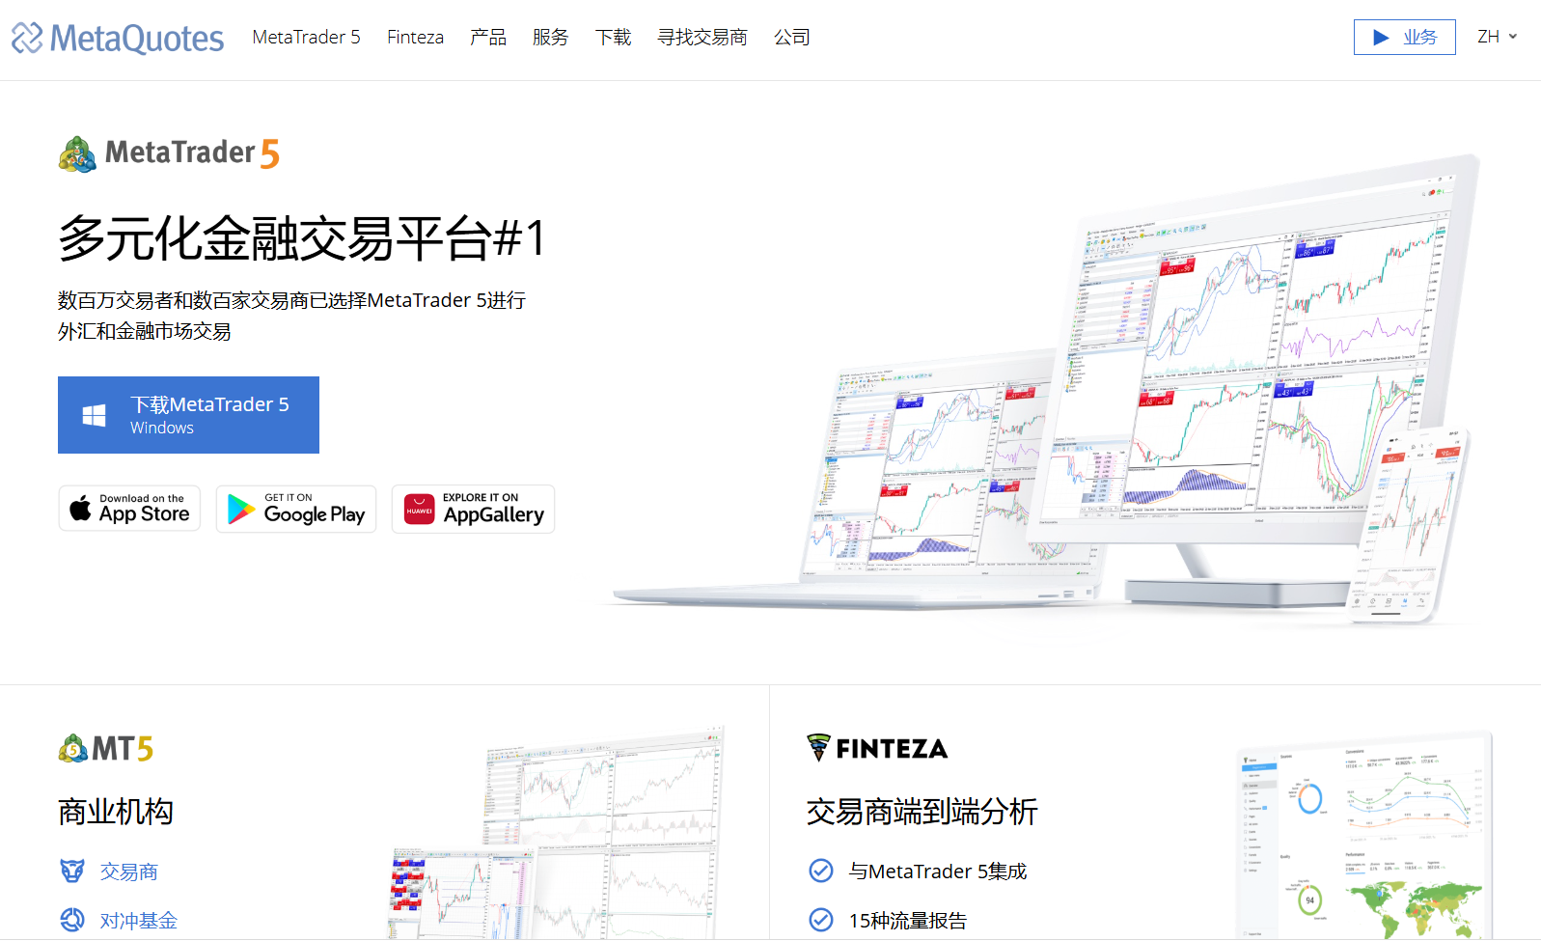Open the 对冲基金 link
Image resolution: width=1541 pixels, height=941 pixels.
(138, 921)
